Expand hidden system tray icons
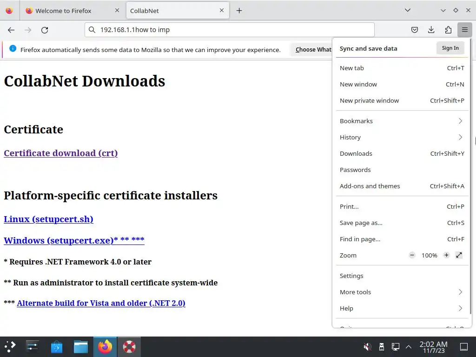476x357 pixels. 409,346
